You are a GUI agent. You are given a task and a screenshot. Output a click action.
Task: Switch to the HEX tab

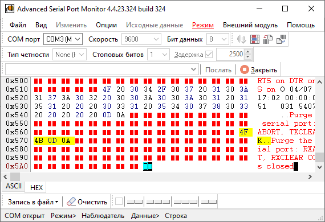pyautogui.click(x=36, y=188)
